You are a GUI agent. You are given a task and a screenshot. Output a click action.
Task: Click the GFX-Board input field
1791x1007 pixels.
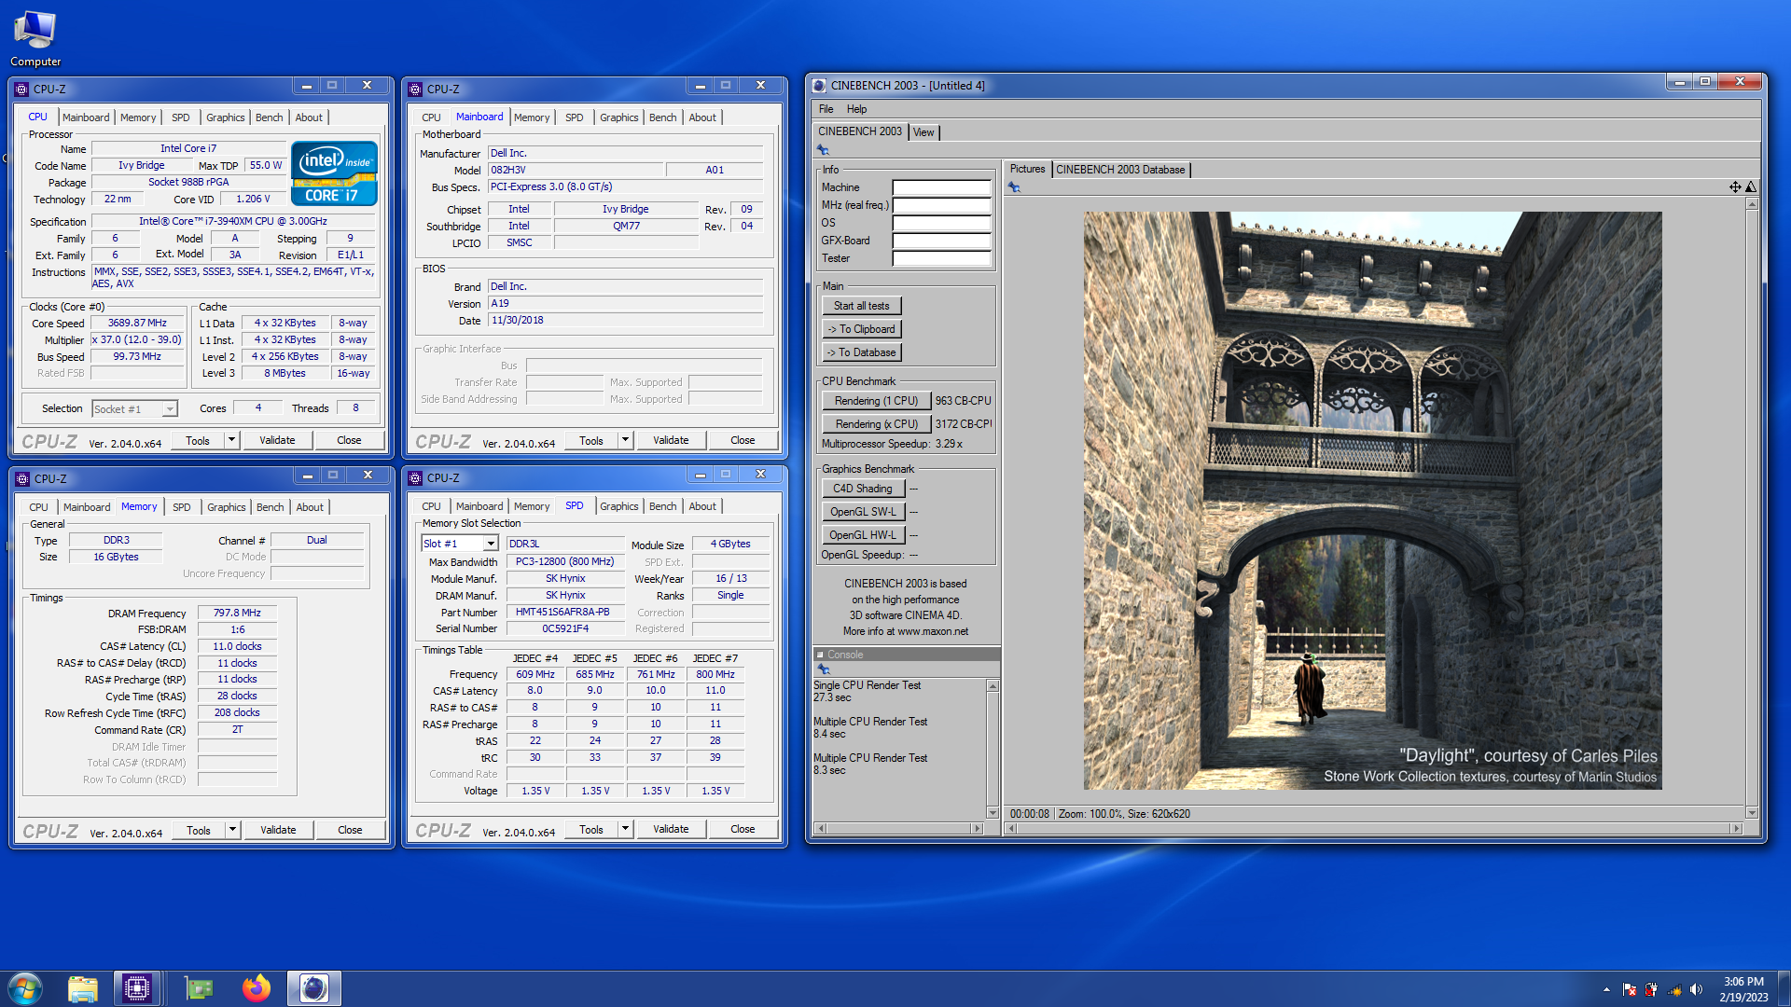941,241
